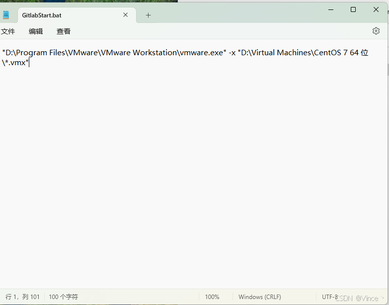Close the Notepad window

point(376,9)
